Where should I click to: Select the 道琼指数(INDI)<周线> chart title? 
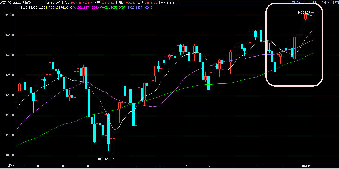(16, 3)
